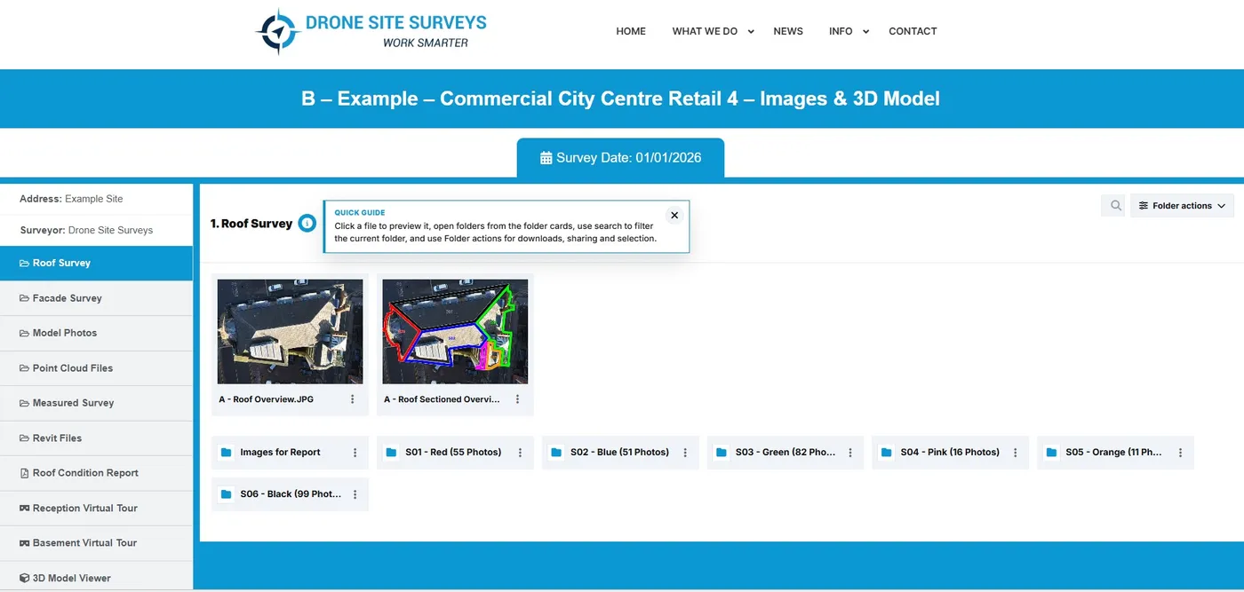The height and width of the screenshot is (592, 1244).
Task: Open options menu for A - Roof Overview.JPG
Action: (x=353, y=399)
